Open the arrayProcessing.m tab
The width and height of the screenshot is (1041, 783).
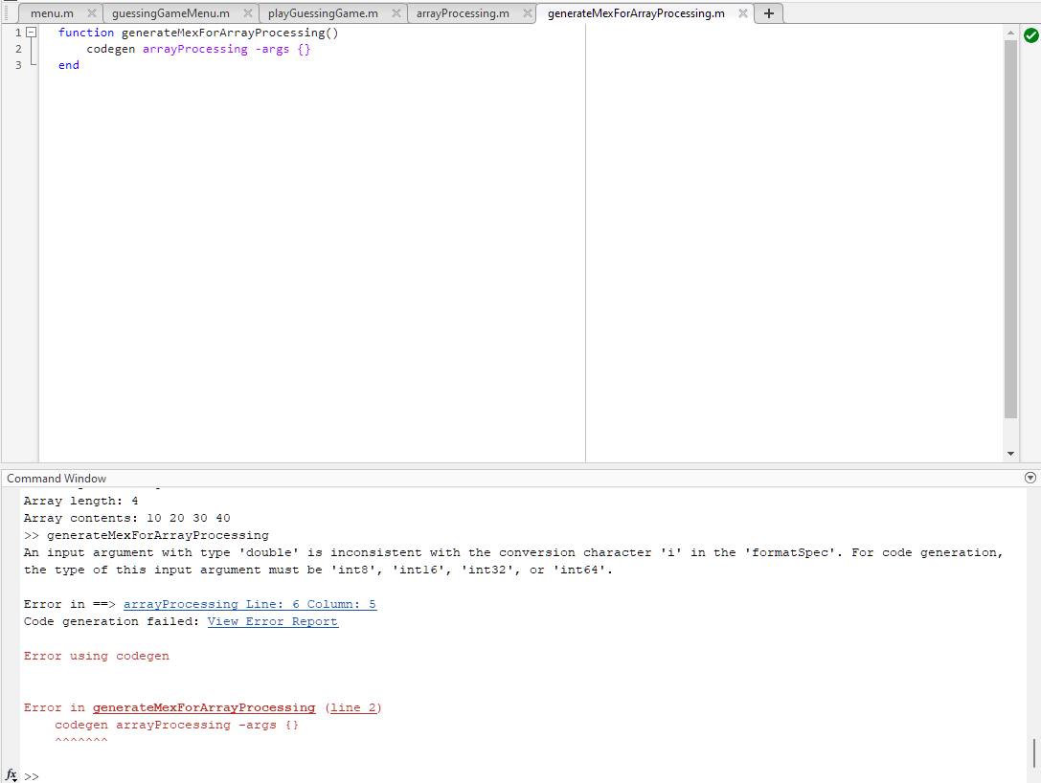[x=463, y=13]
